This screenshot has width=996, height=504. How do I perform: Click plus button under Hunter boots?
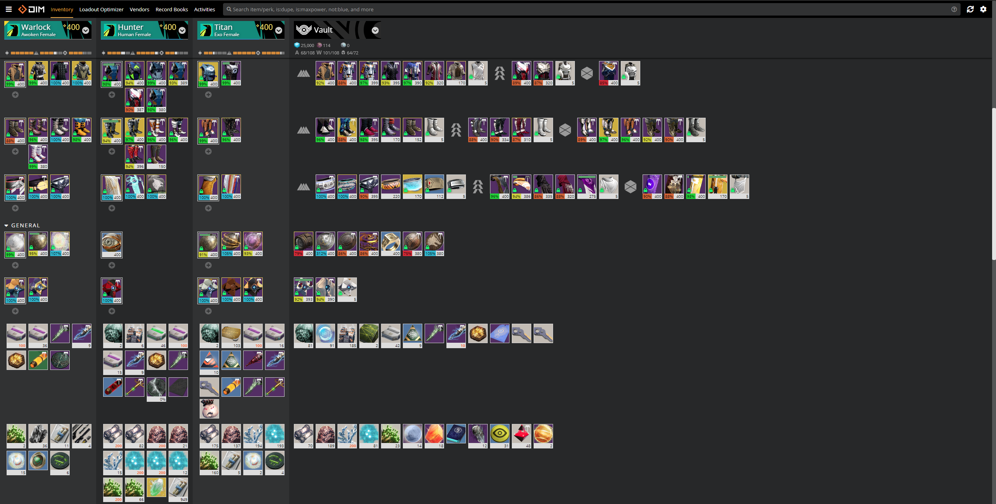pos(112,151)
